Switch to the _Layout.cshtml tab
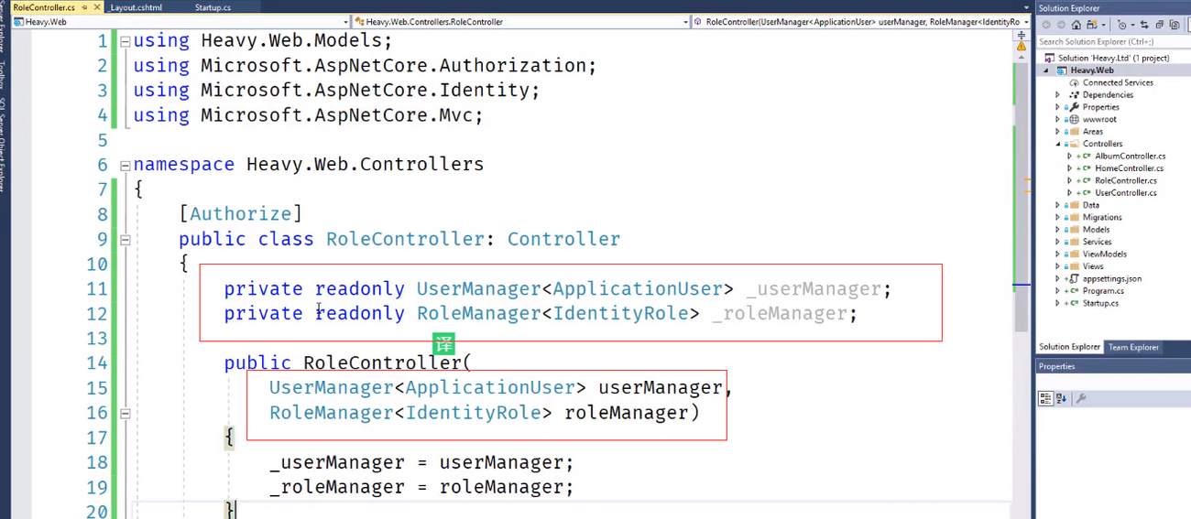This screenshot has height=519, width=1191. click(136, 7)
